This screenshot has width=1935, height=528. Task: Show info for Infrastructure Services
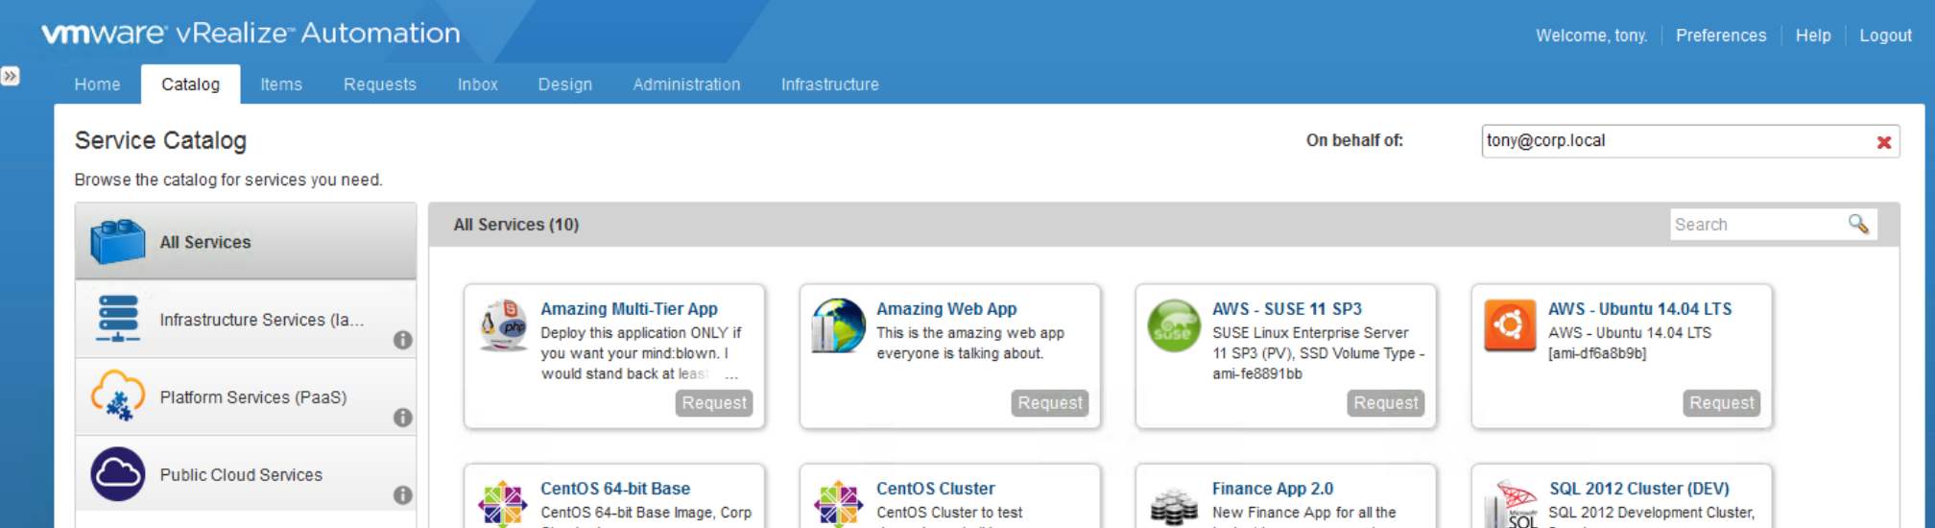click(403, 340)
